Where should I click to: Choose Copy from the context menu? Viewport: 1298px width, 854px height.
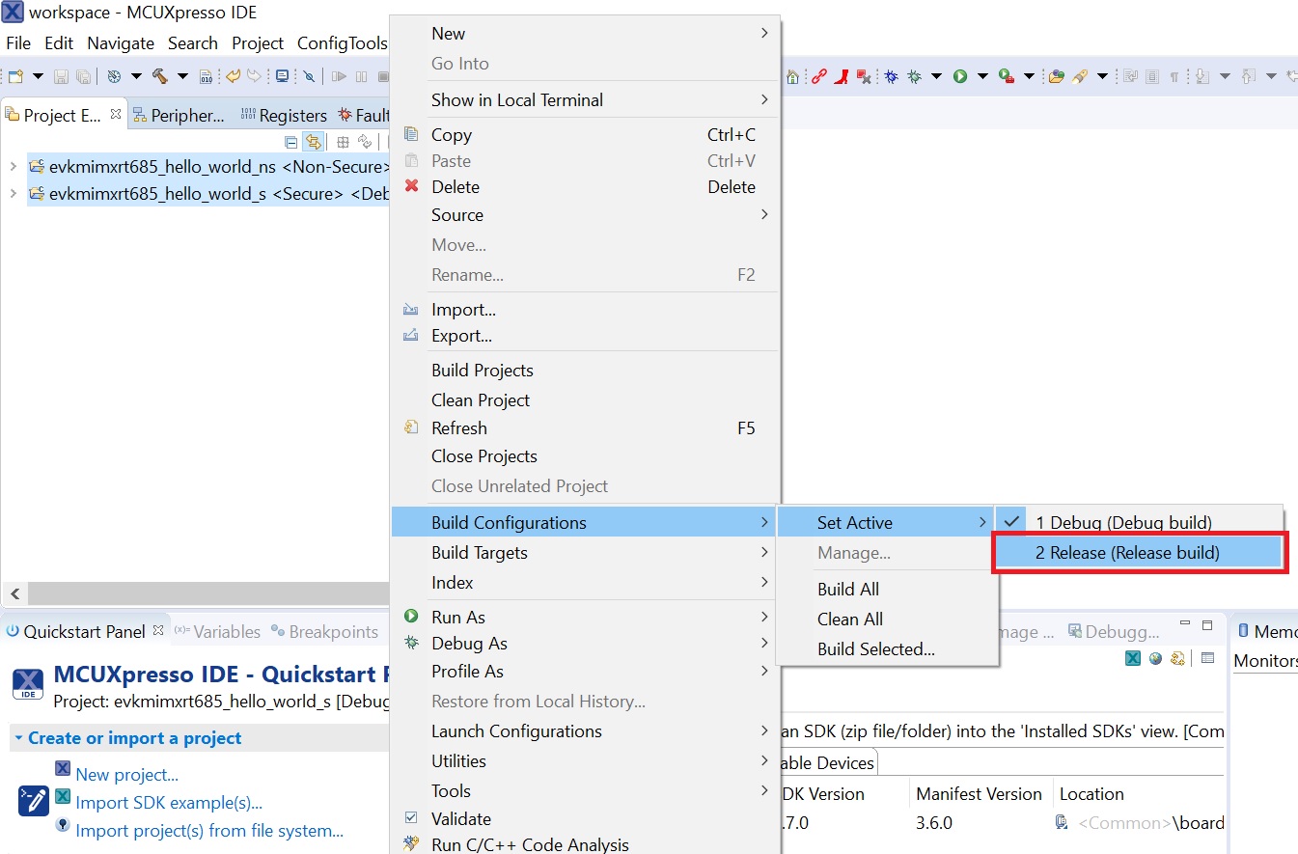pos(585,135)
